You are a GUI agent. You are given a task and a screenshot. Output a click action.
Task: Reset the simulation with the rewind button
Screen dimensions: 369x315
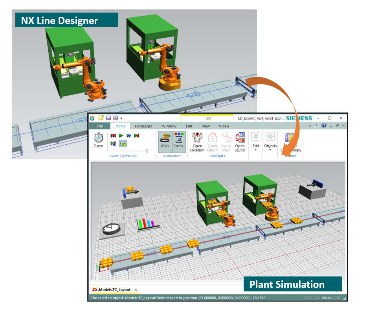click(113, 136)
